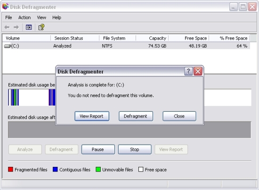Click the grayed Analyze button
The image size is (259, 190).
25,149
